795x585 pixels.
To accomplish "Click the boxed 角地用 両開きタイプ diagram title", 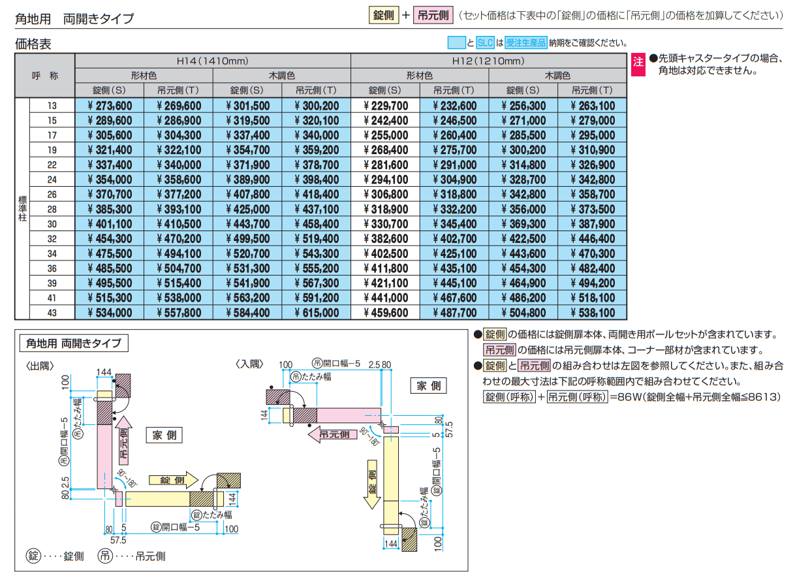I will point(73,343).
